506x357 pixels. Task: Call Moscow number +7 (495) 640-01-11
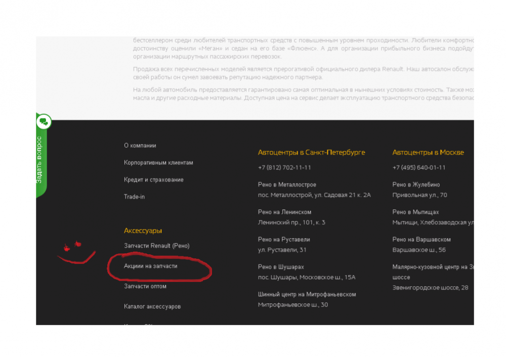(x=419, y=168)
